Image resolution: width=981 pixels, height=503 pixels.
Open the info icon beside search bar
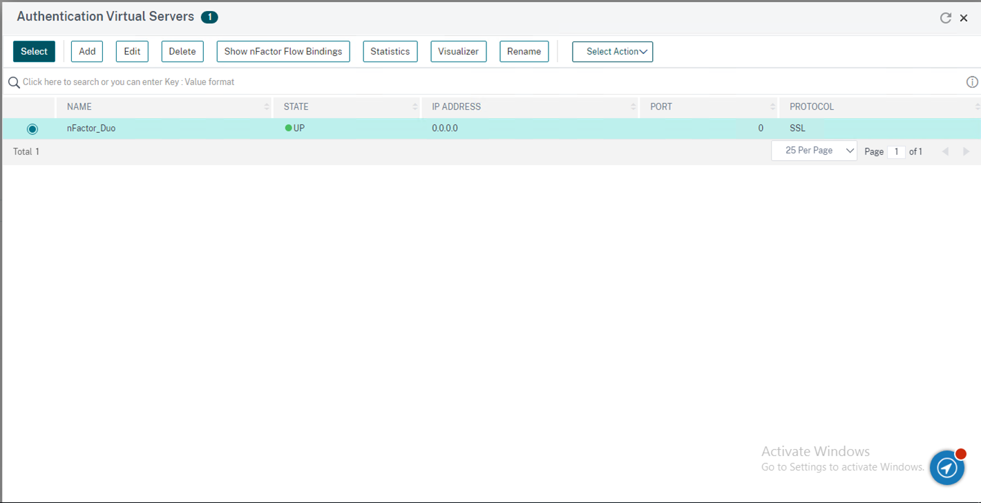(971, 82)
